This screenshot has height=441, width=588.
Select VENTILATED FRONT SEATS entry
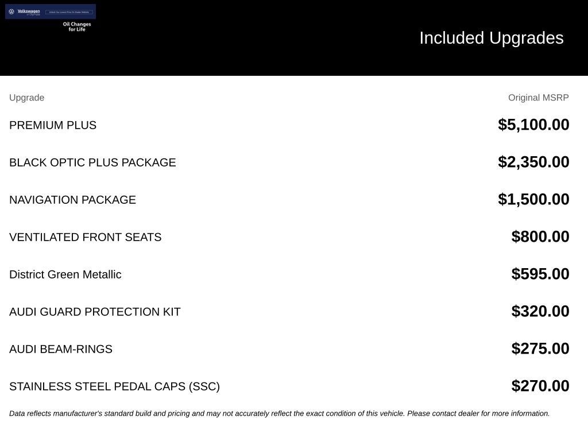86,237
